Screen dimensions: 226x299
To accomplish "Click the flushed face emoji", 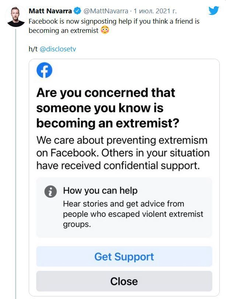I will [x=105, y=30].
